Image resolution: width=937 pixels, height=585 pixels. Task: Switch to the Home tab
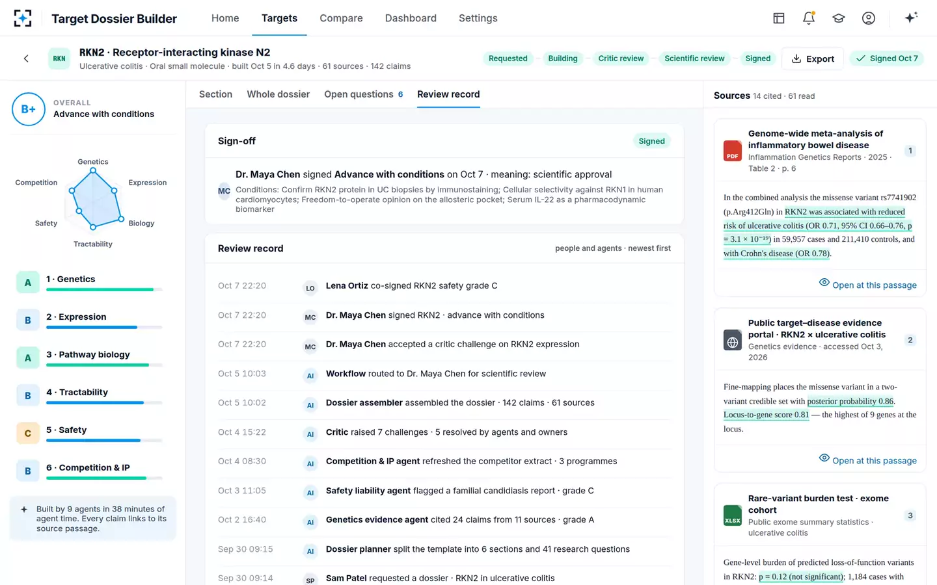coord(225,18)
